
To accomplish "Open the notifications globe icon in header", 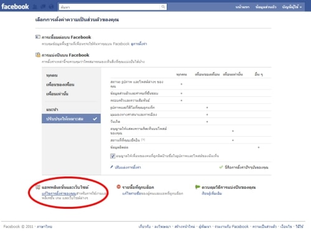I will click(51, 7).
